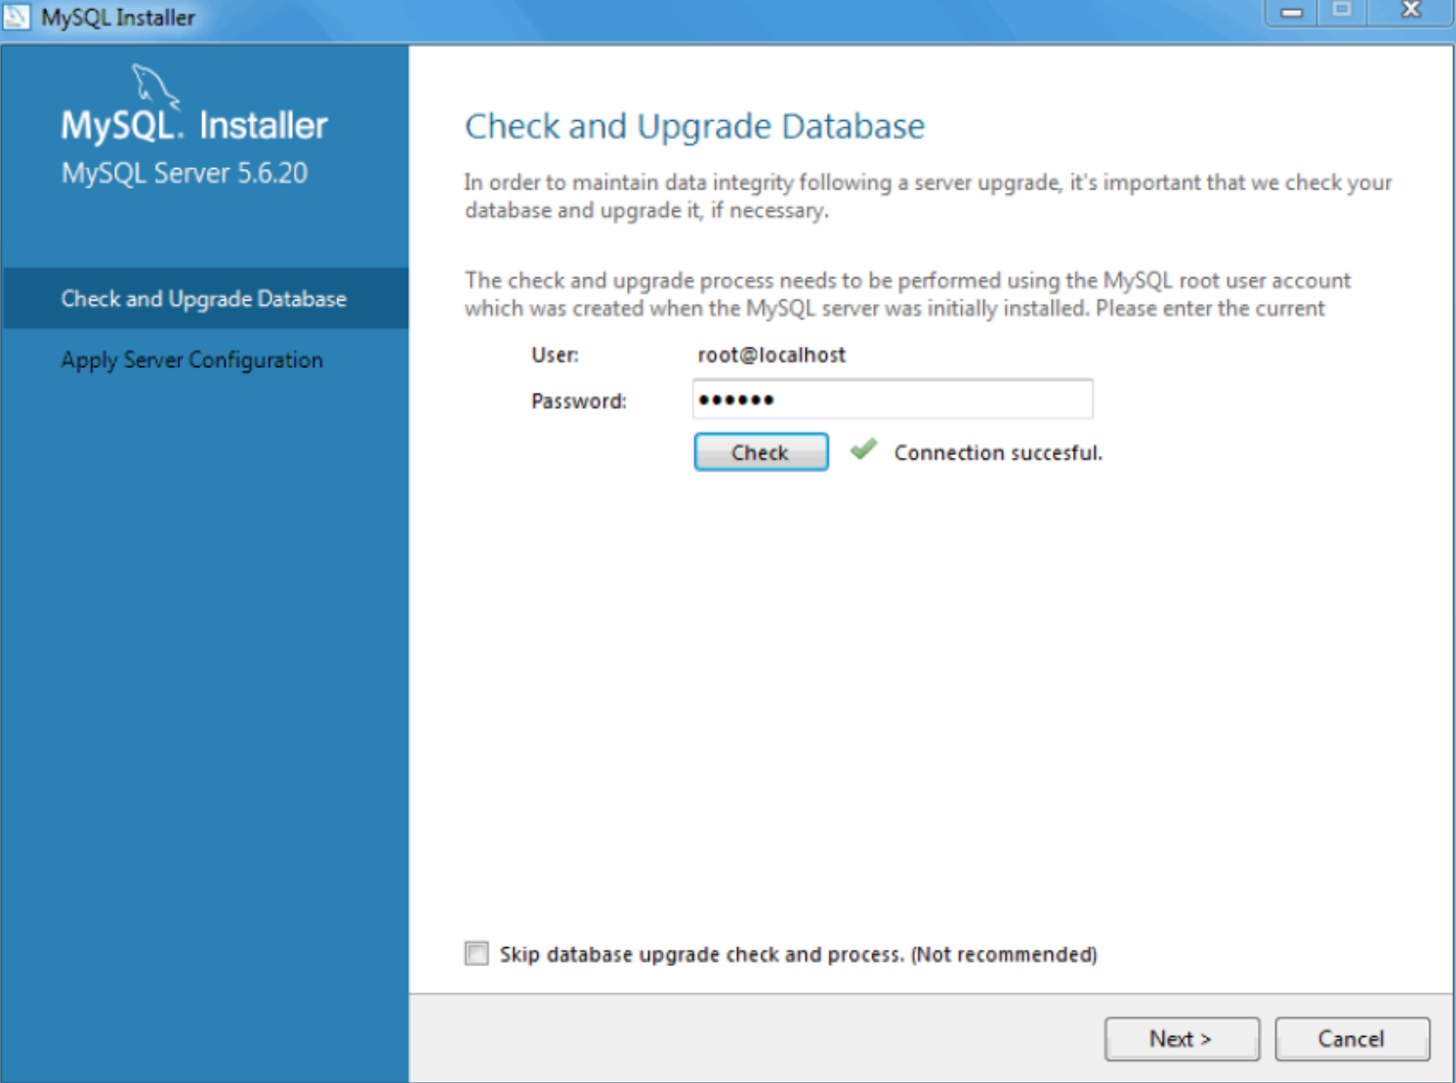This screenshot has width=1456, height=1083.
Task: Click the Password label text
Action: pyautogui.click(x=579, y=400)
